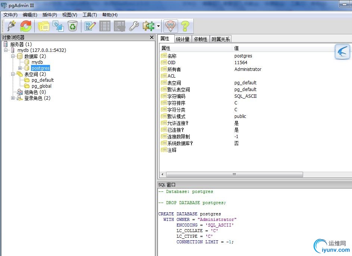
Task: Refresh the selected object with the red-green arrows icon
Action: [26, 26]
